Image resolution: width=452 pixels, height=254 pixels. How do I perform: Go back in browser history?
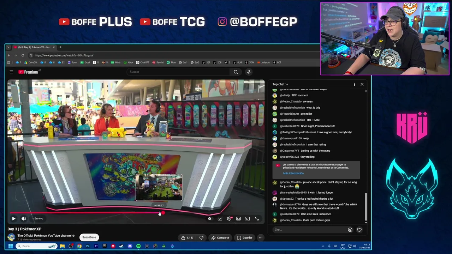[9, 55]
